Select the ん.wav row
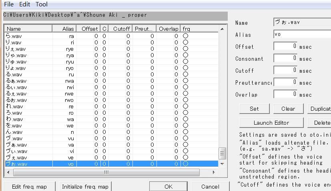The image size is (331, 191). pyautogui.click(x=111, y=132)
